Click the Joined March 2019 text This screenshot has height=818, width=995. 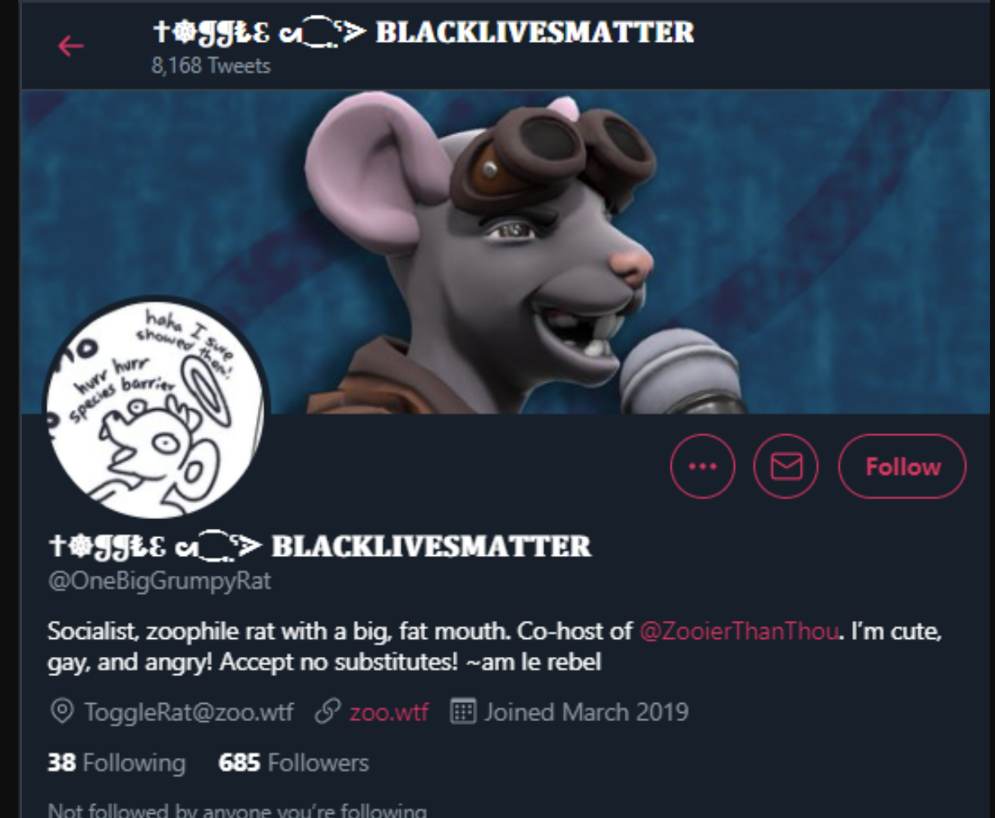[x=586, y=712]
